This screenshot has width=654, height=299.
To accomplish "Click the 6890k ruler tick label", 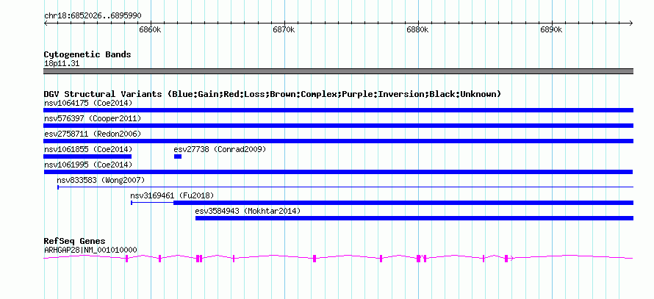I will pyautogui.click(x=552, y=30).
